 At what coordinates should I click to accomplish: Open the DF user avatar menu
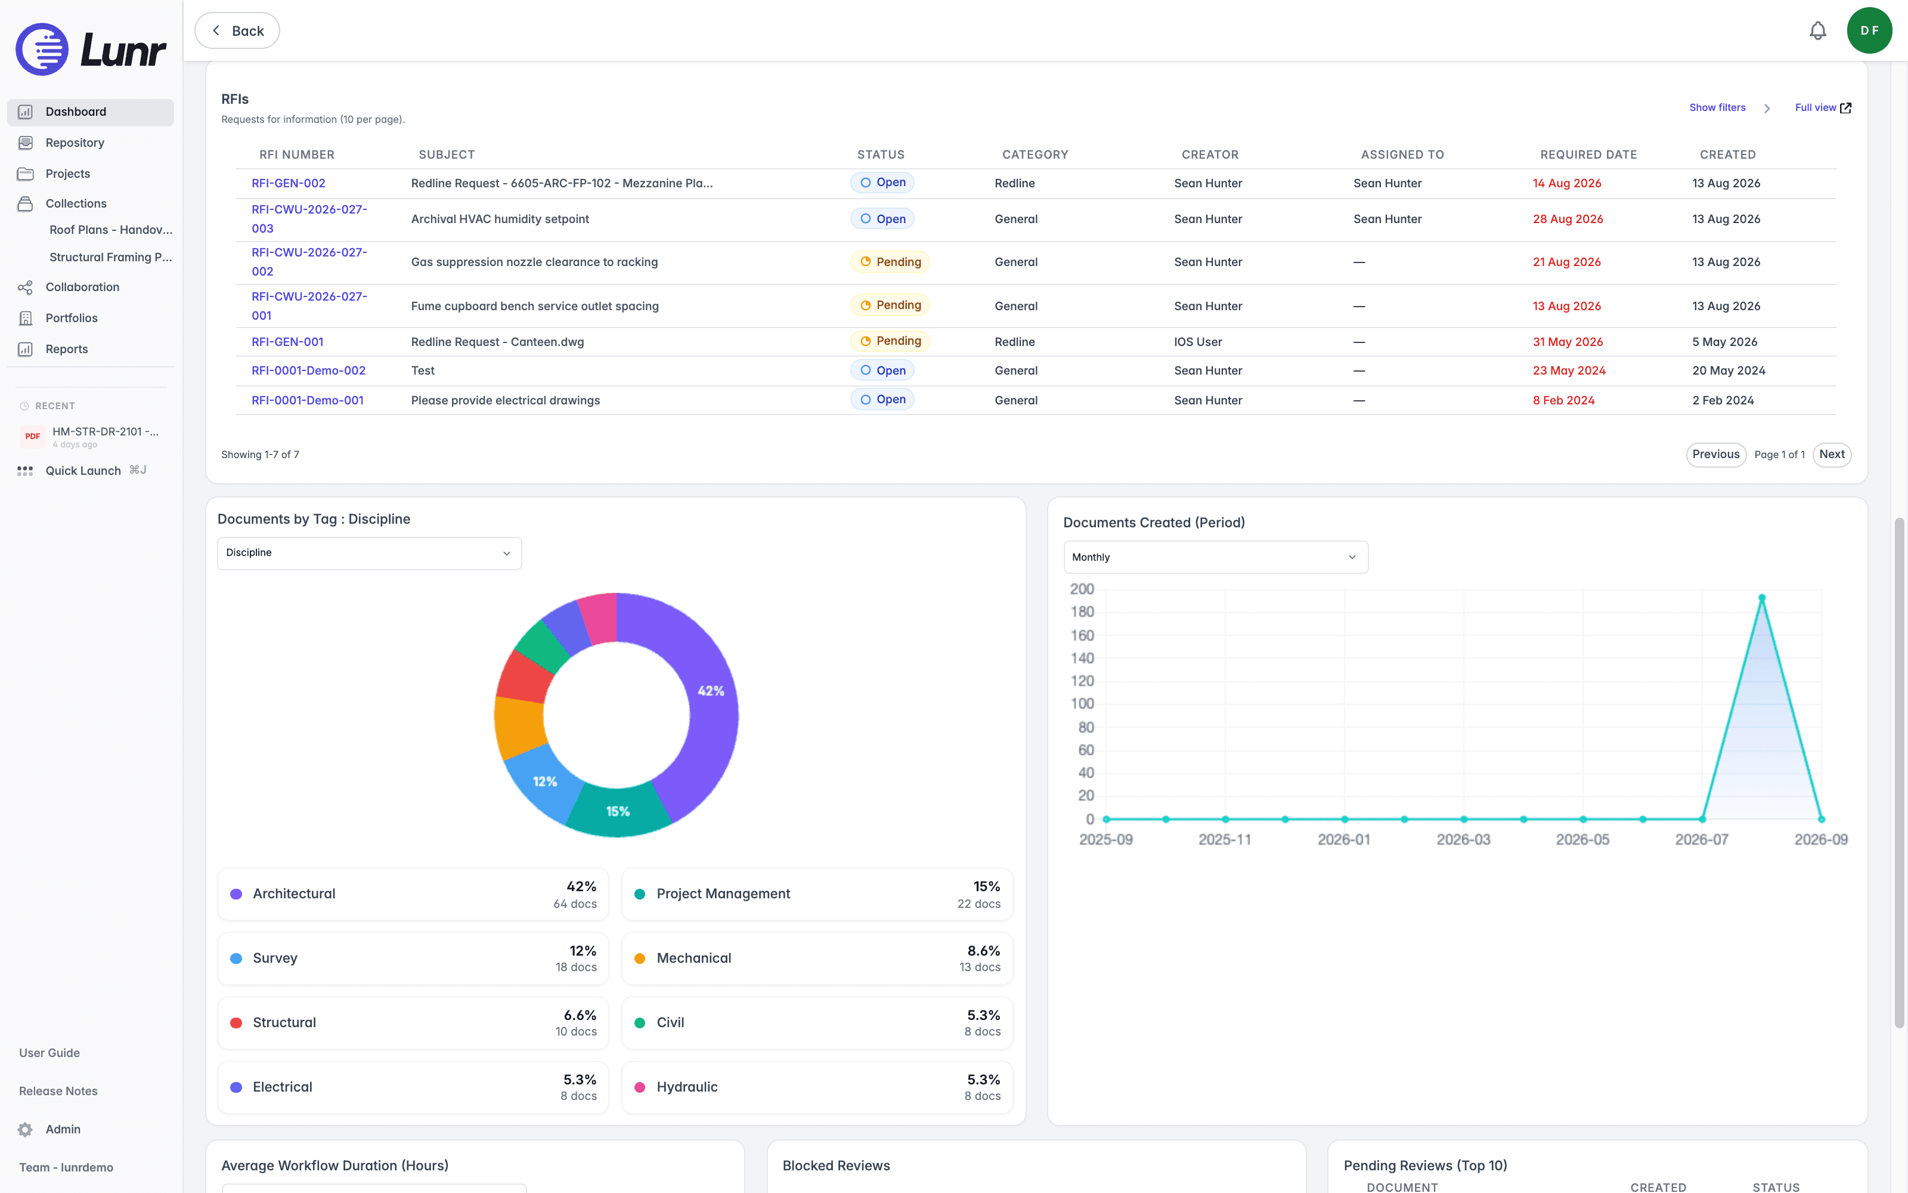[1869, 31]
